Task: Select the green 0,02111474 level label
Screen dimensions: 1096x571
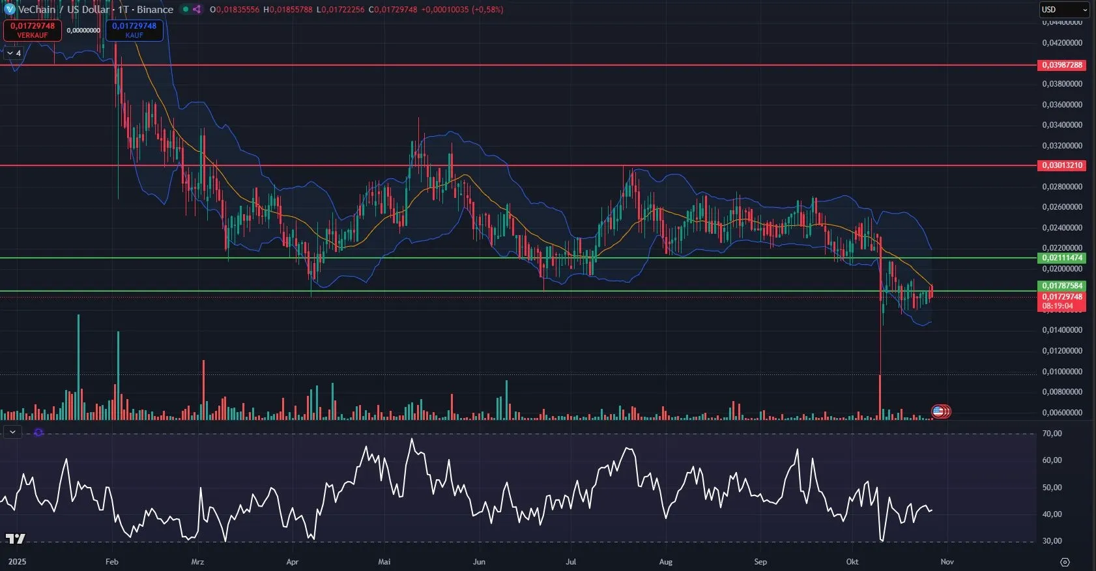Action: (1061, 258)
